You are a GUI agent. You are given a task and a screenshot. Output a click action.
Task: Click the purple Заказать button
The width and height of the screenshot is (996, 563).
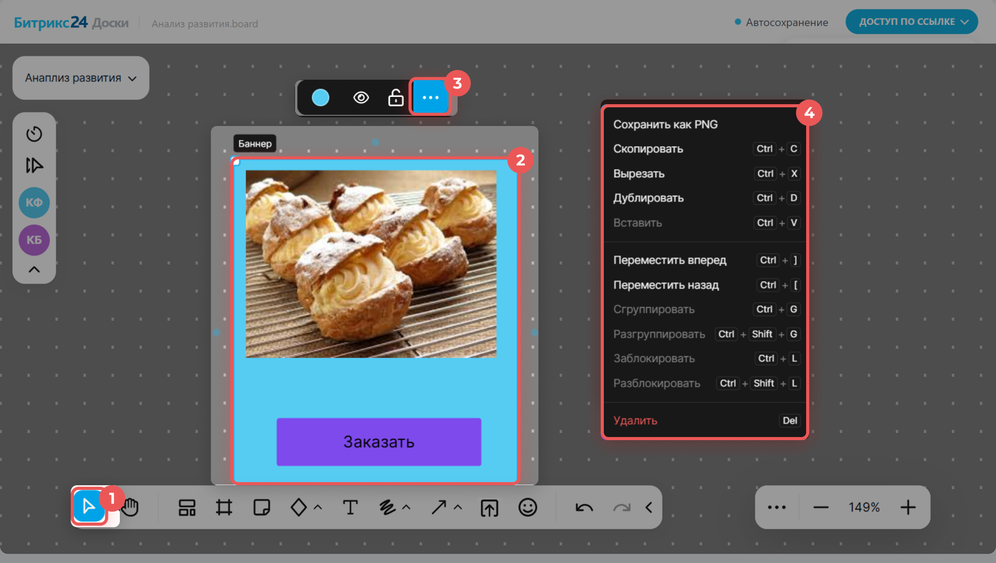click(x=379, y=442)
